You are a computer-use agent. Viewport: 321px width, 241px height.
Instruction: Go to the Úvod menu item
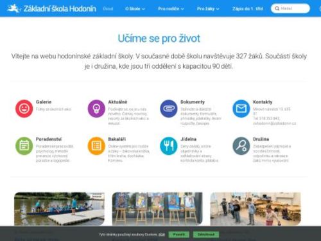[x=108, y=9]
